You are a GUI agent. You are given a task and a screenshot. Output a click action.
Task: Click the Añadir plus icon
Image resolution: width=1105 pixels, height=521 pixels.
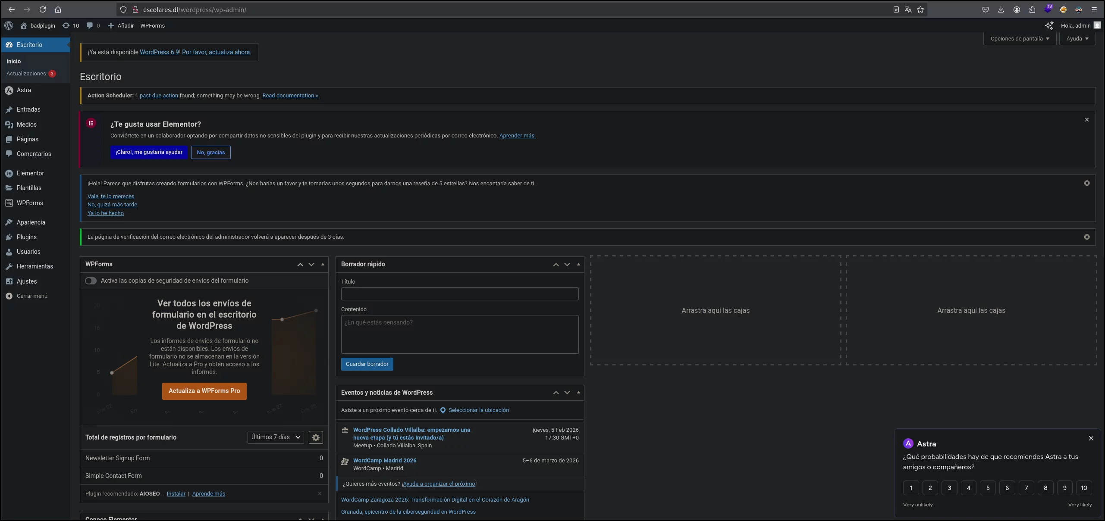point(111,25)
